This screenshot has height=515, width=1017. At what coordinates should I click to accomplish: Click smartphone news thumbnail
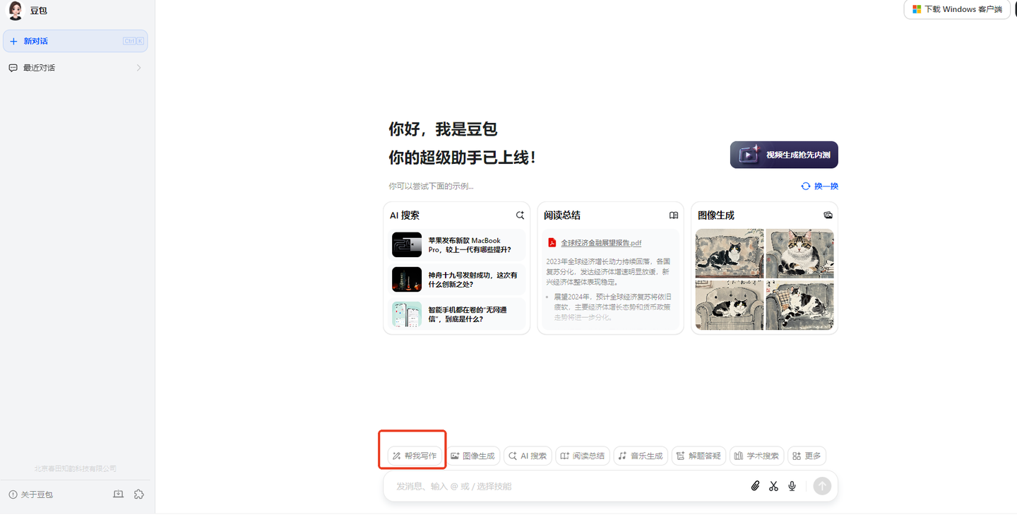click(407, 314)
